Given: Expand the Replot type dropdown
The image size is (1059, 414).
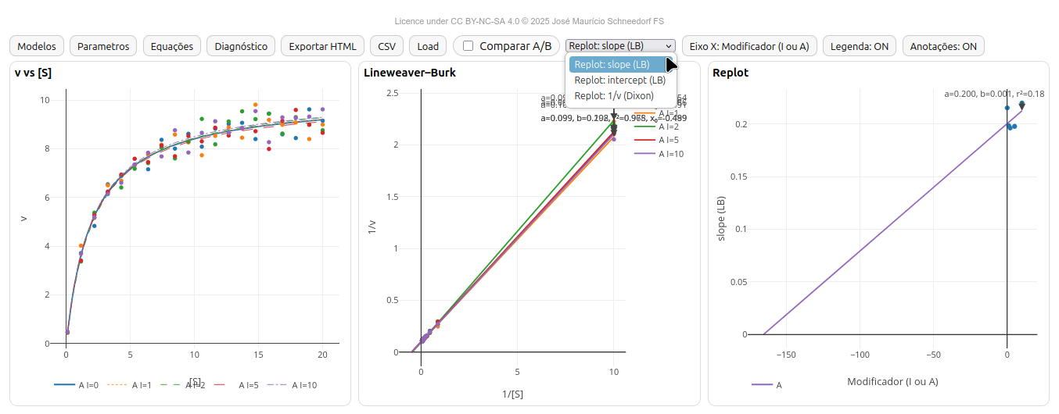Looking at the screenshot, I should pos(620,46).
